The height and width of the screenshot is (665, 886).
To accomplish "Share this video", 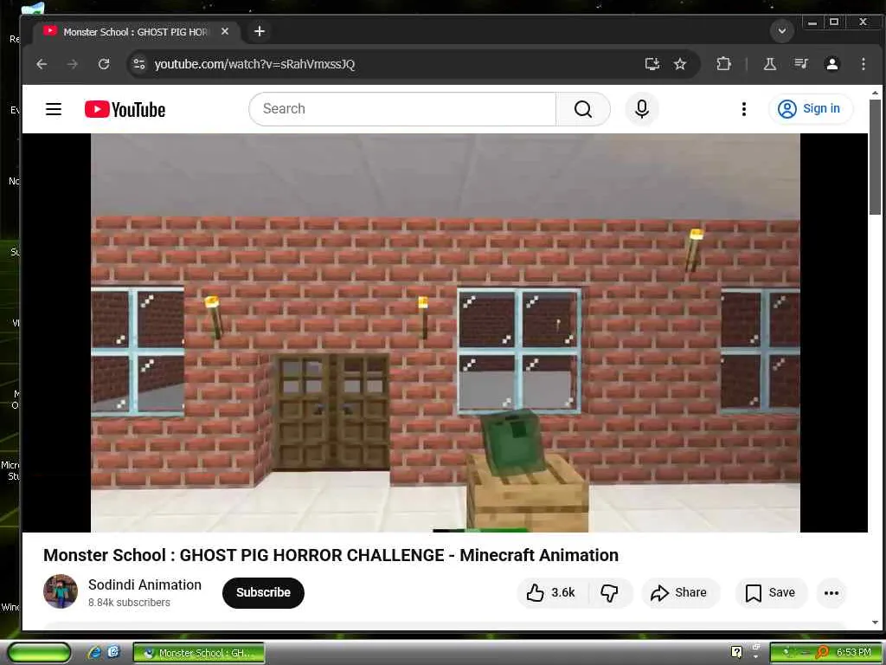I will [680, 592].
